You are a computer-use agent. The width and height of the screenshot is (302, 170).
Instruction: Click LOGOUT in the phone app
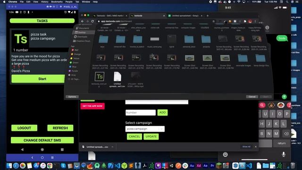pyautogui.click(x=24, y=128)
